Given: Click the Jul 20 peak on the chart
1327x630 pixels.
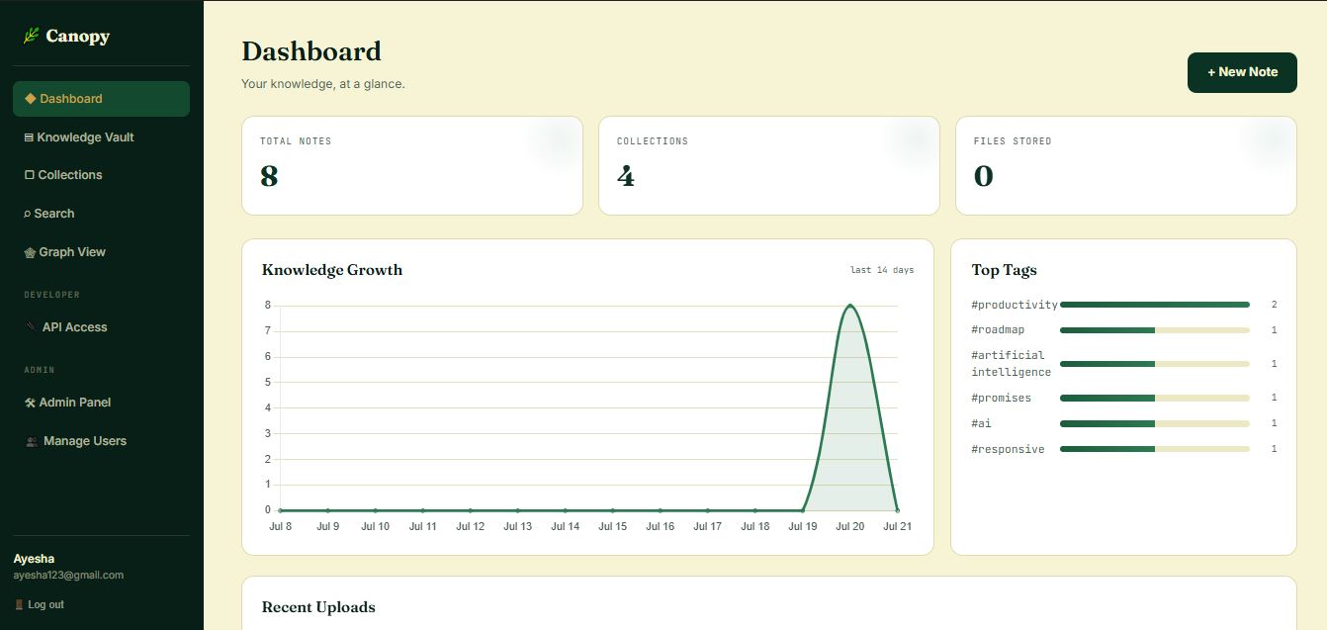Looking at the screenshot, I should point(849,306).
